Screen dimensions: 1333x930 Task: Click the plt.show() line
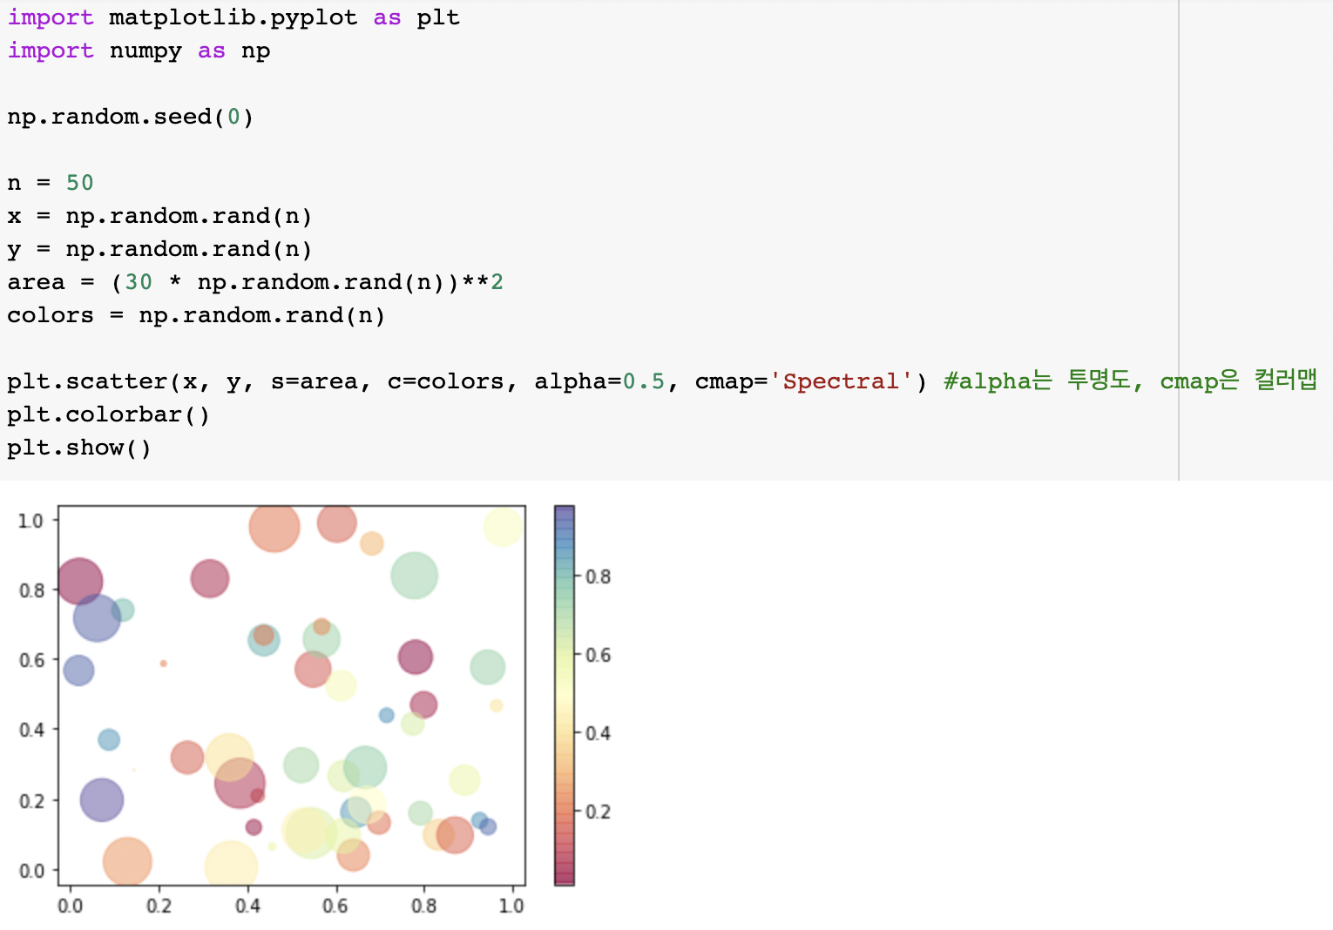[79, 448]
